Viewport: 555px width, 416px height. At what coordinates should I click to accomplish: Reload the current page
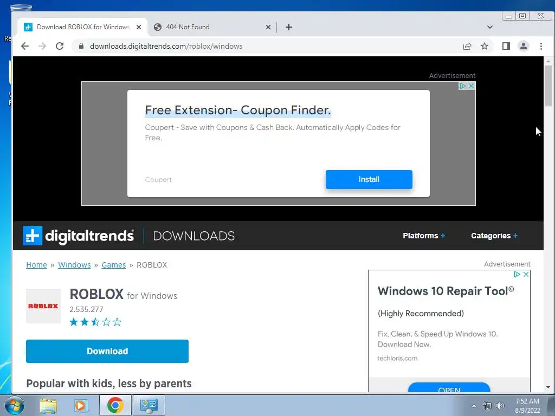pos(60,47)
